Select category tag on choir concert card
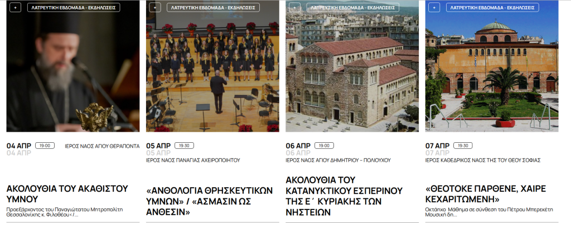The width and height of the screenshot is (571, 225). (x=213, y=7)
